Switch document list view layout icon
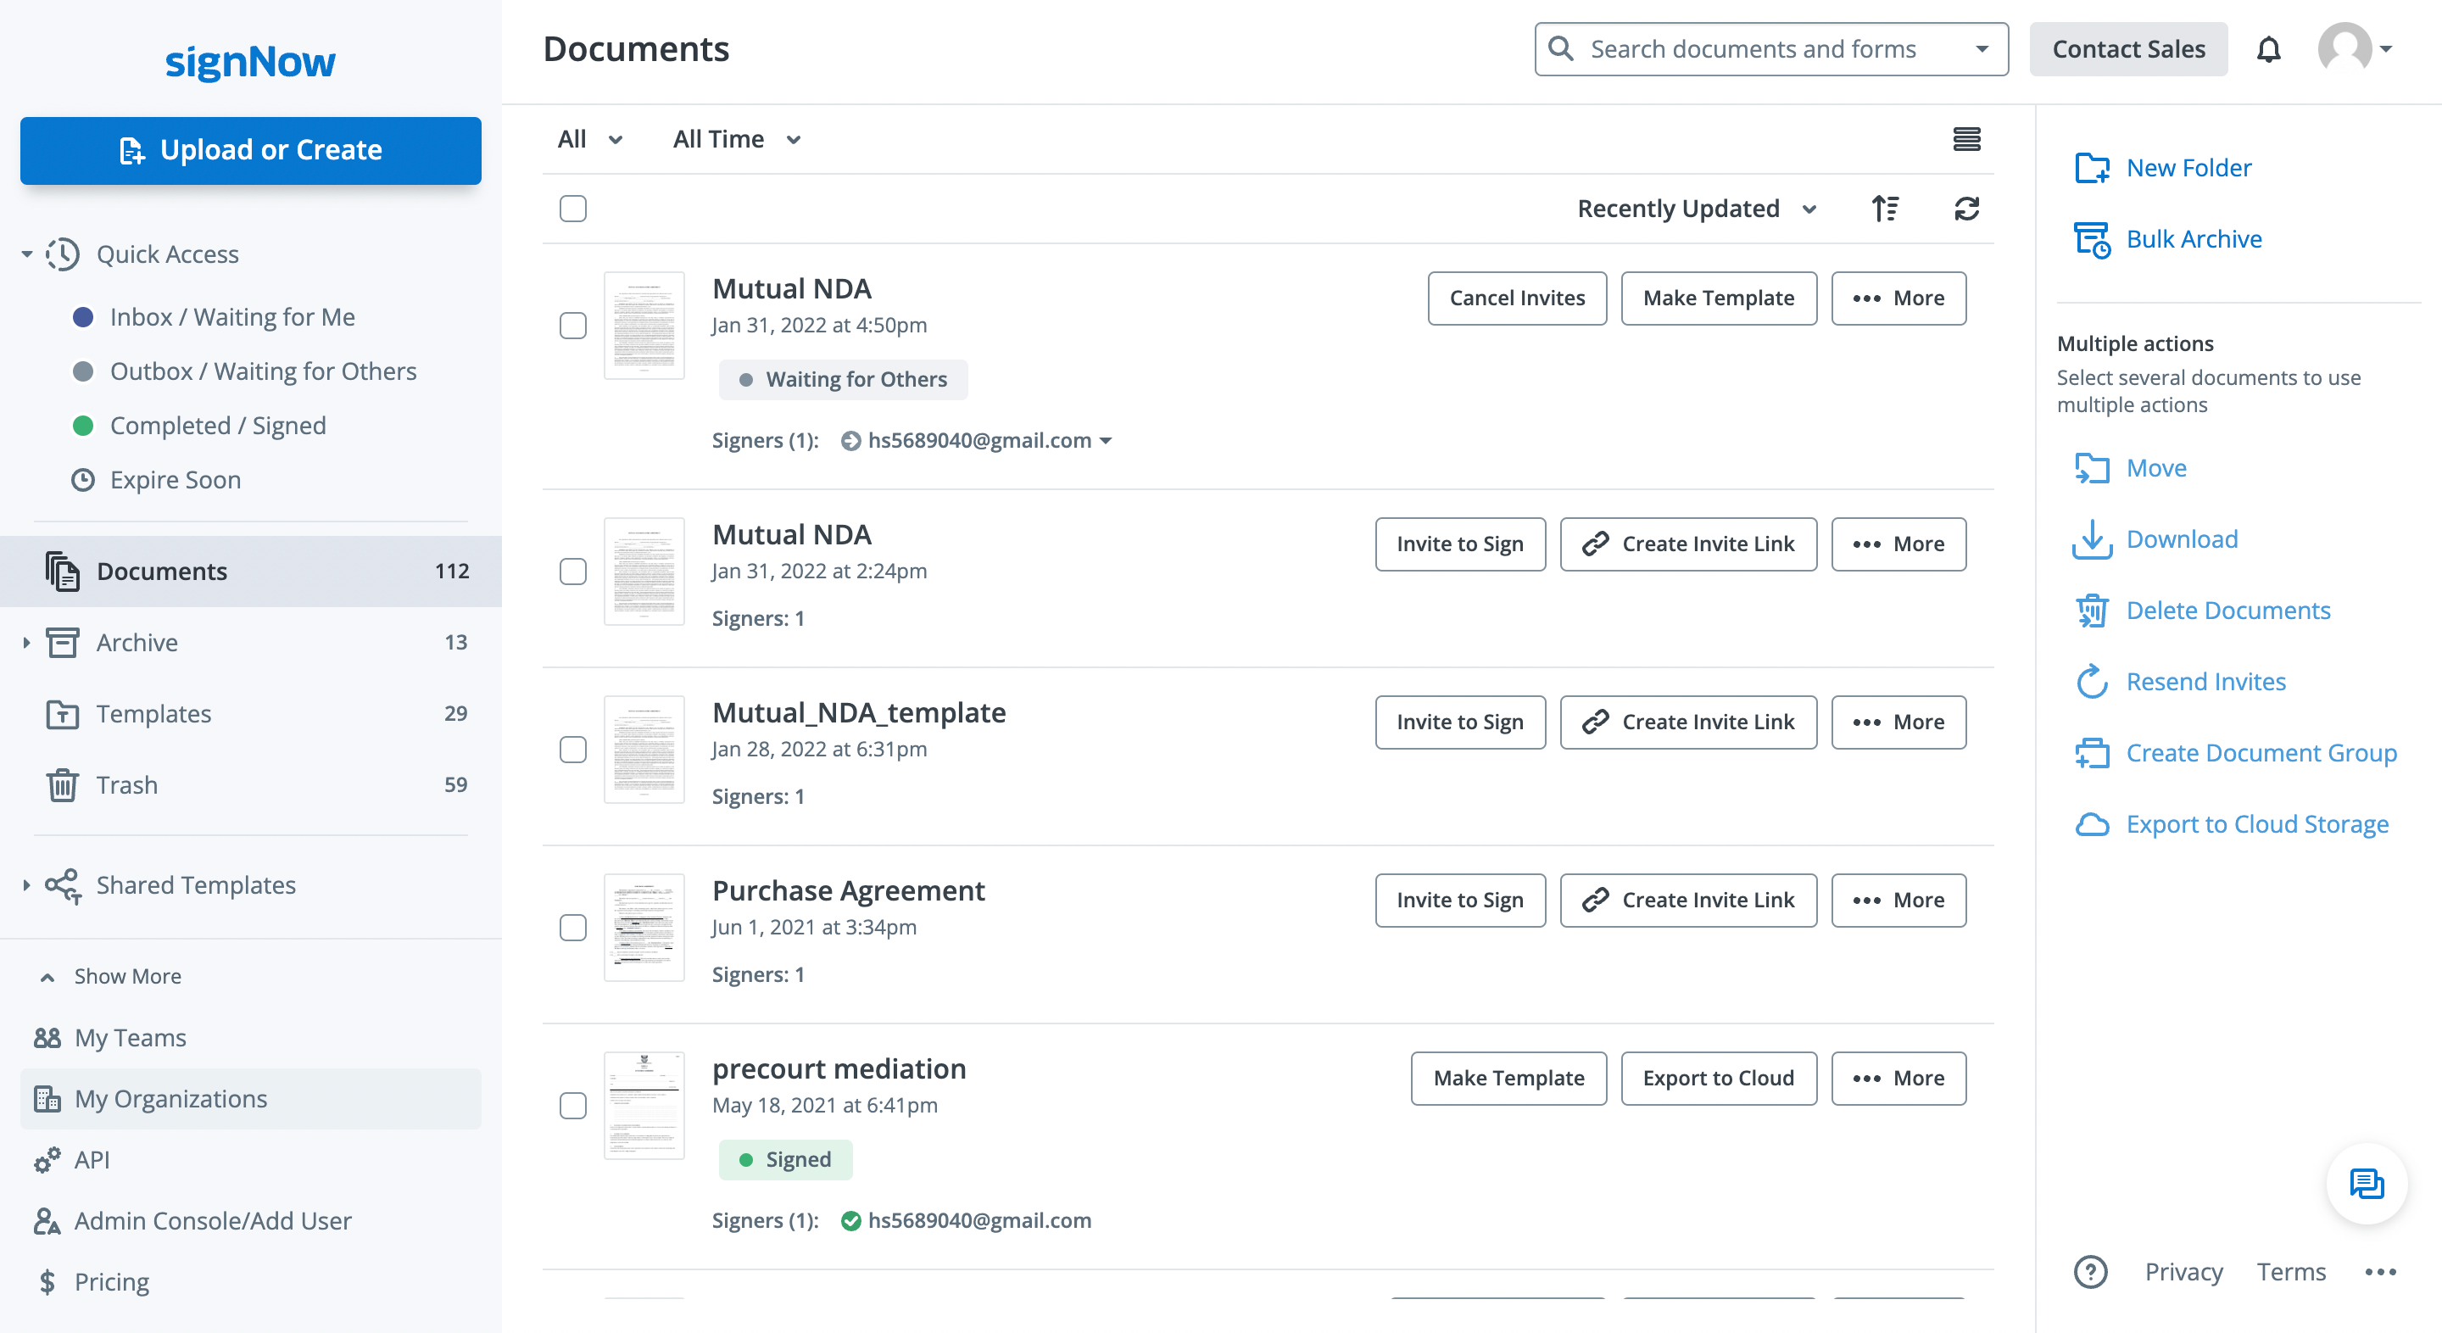The image size is (2442, 1333). pos(1966,139)
